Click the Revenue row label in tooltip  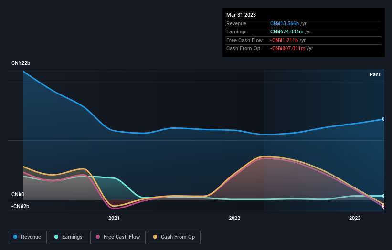point(236,23)
